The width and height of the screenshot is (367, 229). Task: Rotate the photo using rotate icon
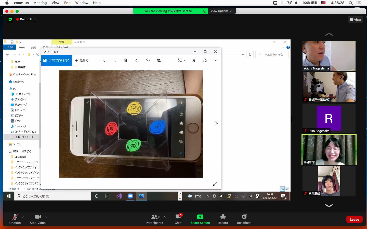[x=148, y=61]
